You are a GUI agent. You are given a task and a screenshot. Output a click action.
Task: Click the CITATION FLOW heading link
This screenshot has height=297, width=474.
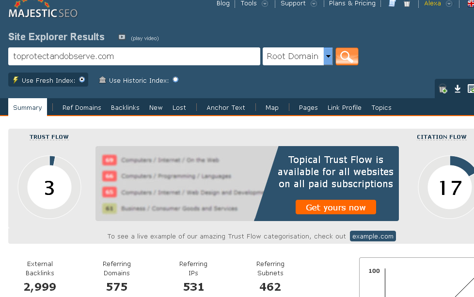442,137
